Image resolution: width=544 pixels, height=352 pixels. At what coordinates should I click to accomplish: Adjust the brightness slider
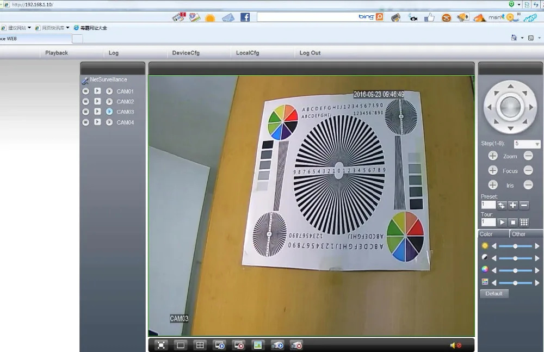coord(515,246)
